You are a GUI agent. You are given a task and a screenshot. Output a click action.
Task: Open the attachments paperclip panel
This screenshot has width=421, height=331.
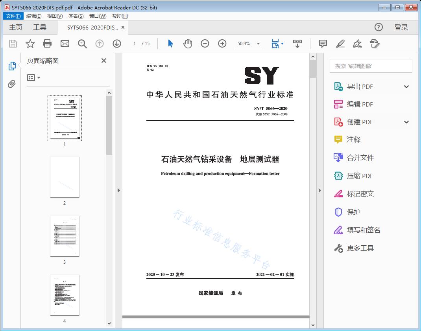point(12,83)
